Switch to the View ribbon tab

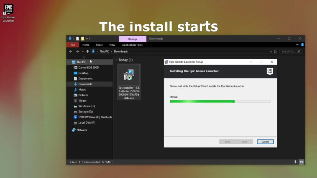[112, 45]
